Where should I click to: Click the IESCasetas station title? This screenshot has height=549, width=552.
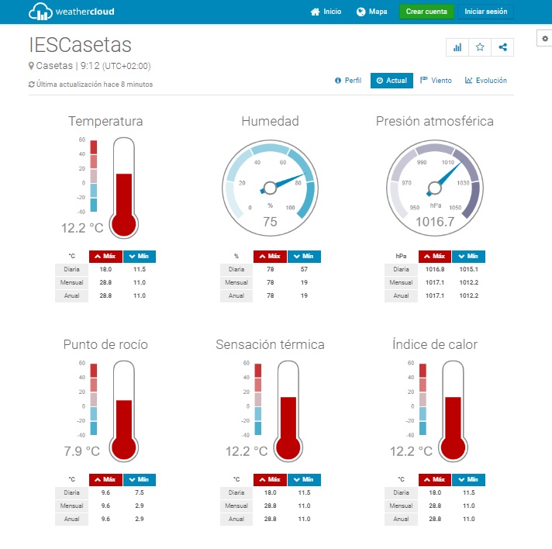(x=81, y=45)
